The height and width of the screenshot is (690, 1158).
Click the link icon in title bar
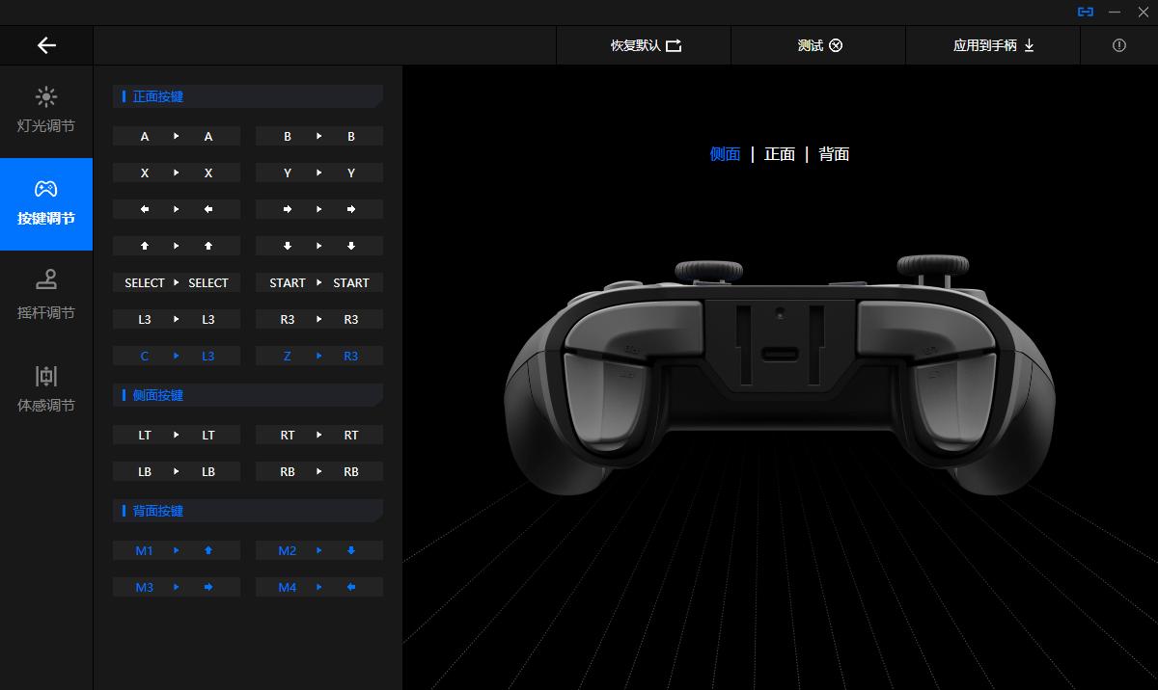1086,12
